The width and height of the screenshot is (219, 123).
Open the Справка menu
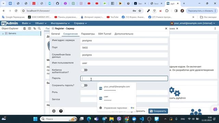click(x=80, y=23)
